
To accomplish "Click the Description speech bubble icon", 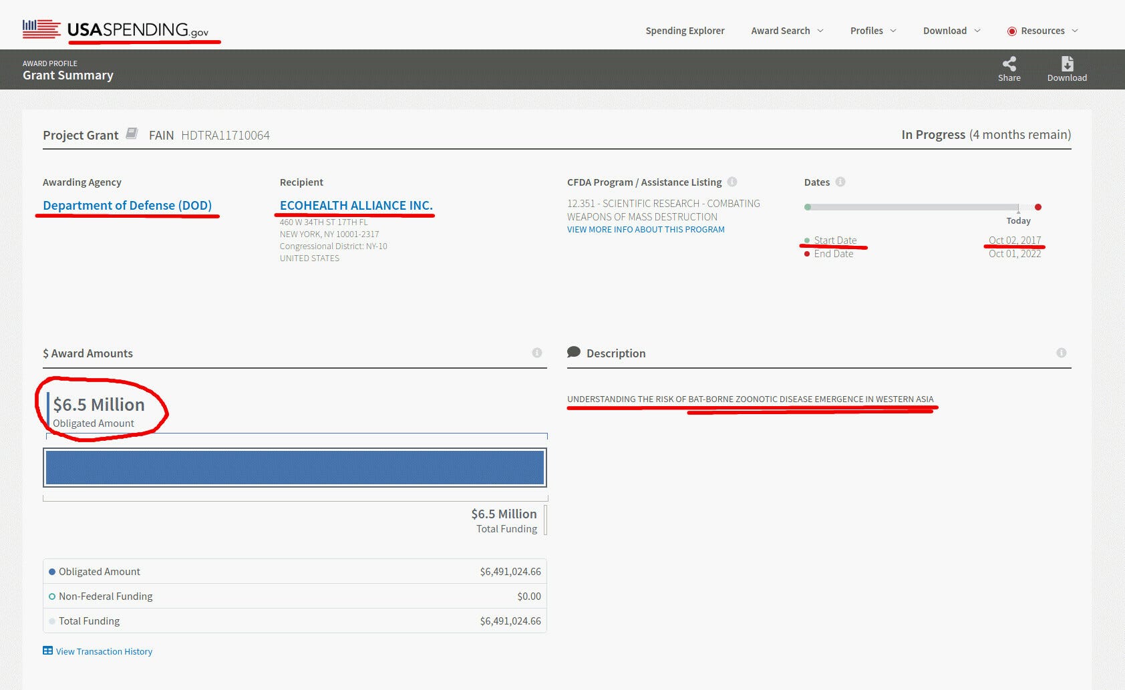I will 574,352.
